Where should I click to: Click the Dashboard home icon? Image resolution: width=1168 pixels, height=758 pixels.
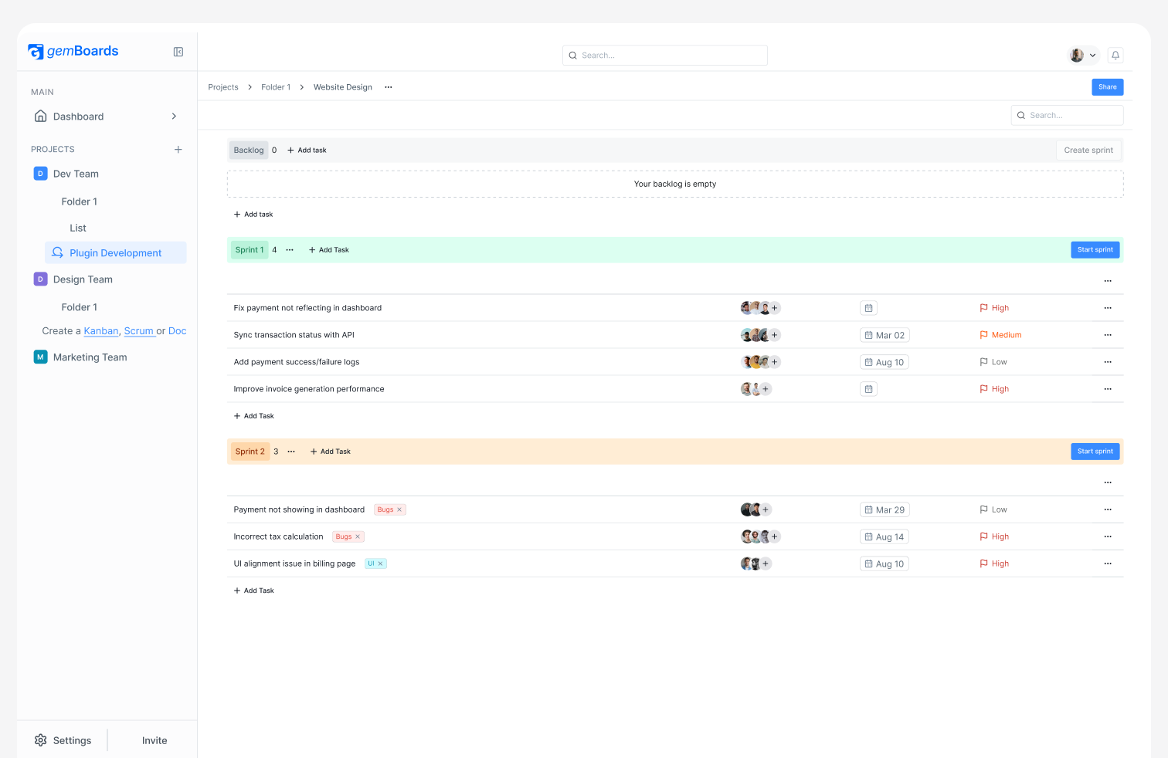[x=40, y=116]
